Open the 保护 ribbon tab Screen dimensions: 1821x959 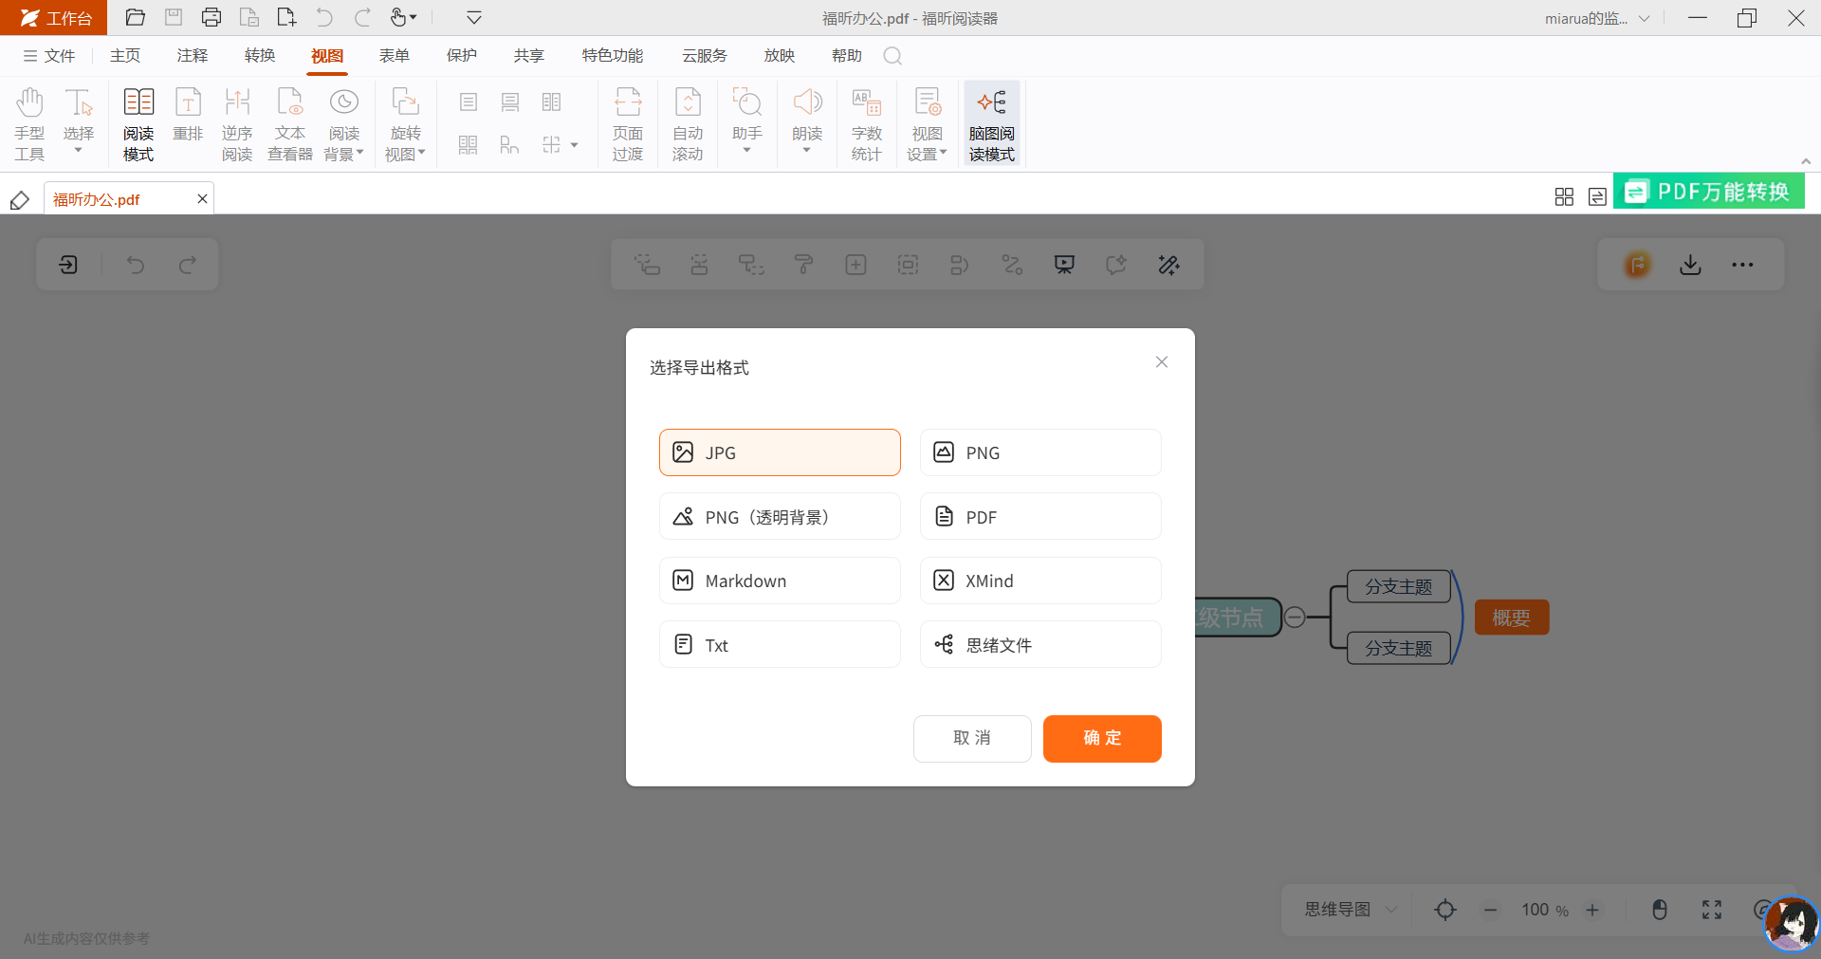click(x=462, y=56)
